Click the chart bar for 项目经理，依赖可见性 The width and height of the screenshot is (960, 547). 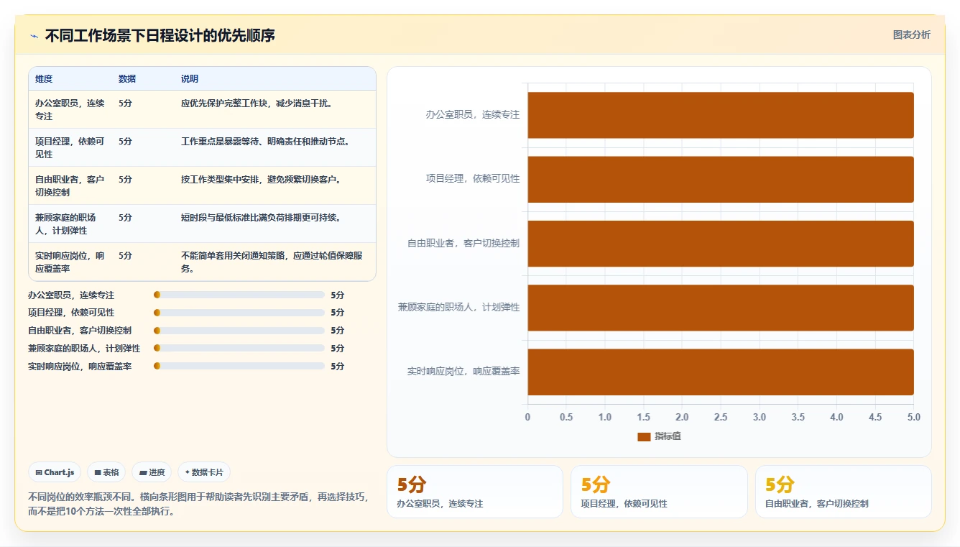coord(721,179)
